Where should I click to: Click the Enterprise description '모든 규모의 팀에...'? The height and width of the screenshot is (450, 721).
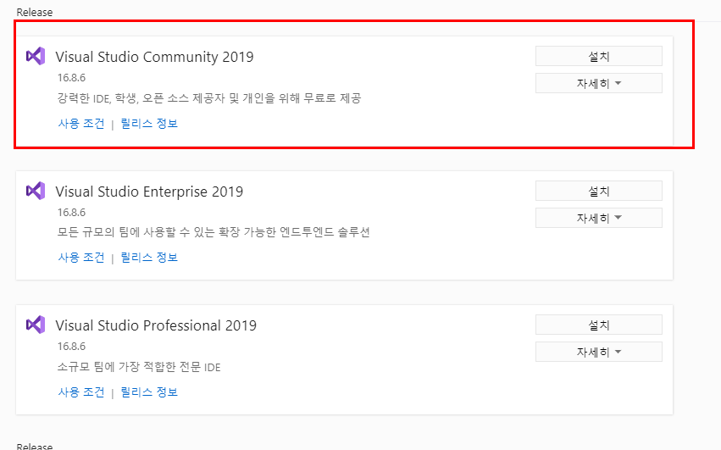214,232
